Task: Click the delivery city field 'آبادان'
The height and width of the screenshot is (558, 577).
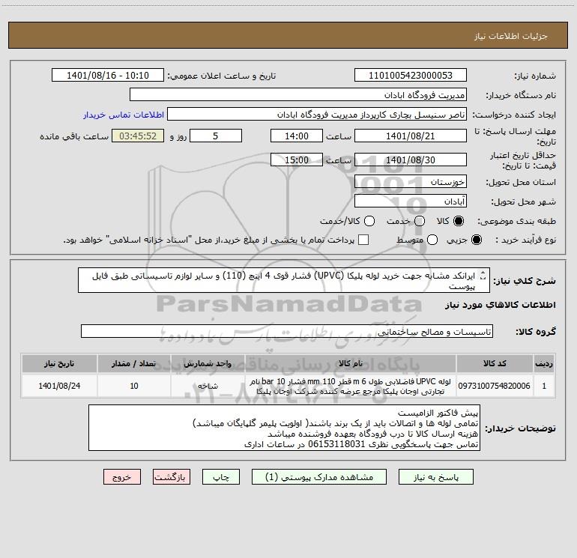Action: tap(411, 201)
